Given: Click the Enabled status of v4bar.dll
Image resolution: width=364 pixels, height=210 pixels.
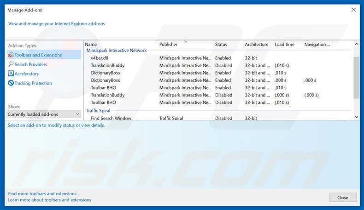Looking at the screenshot, I should (223, 58).
